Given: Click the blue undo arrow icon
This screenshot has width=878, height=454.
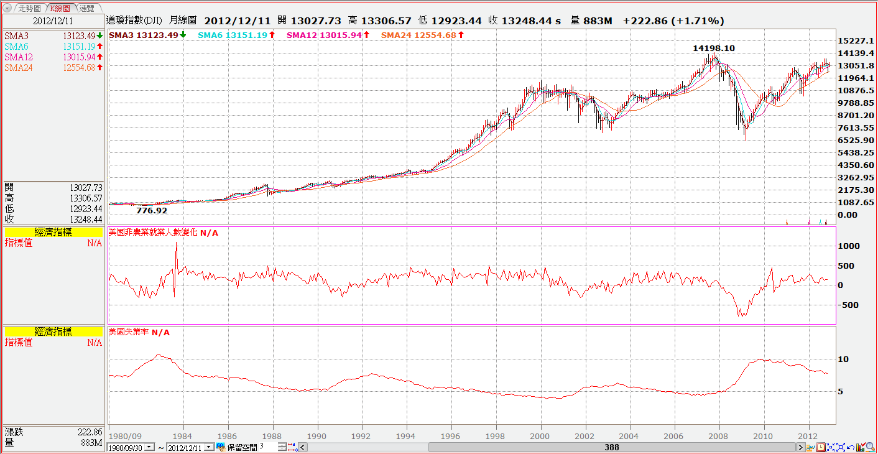Looking at the screenshot, I should pyautogui.click(x=851, y=447).
